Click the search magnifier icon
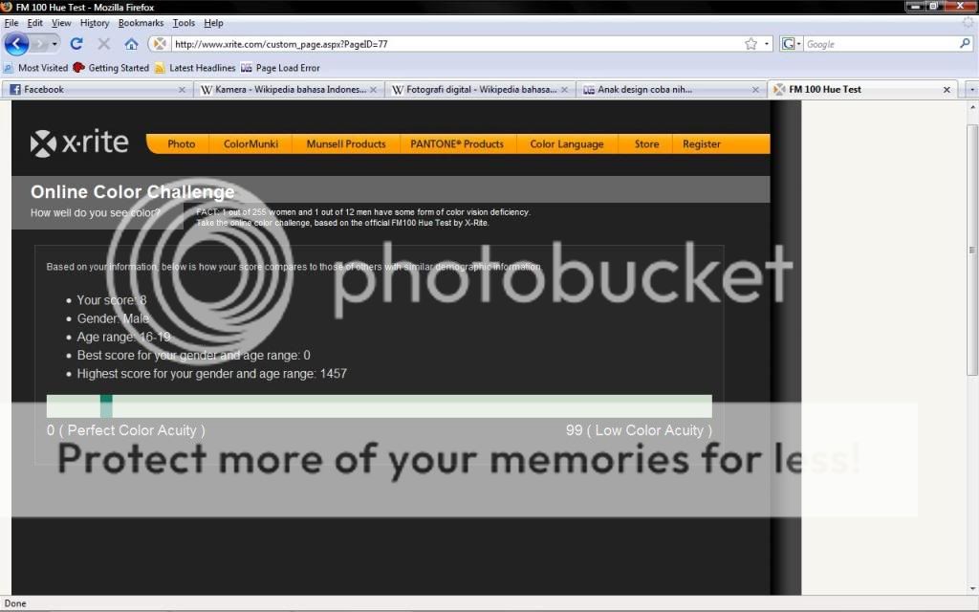Image resolution: width=979 pixels, height=612 pixels. pyautogui.click(x=965, y=44)
